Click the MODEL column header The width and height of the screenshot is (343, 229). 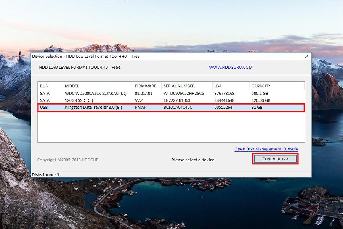98,86
